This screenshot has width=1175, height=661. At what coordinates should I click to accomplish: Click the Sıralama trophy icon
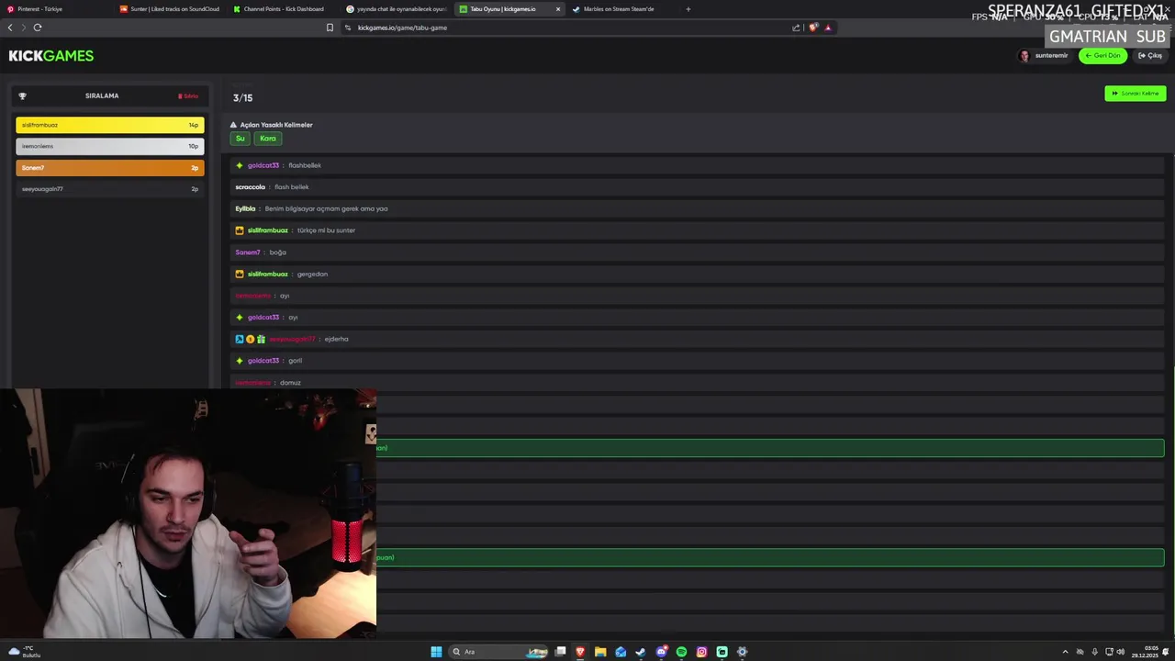(x=23, y=96)
